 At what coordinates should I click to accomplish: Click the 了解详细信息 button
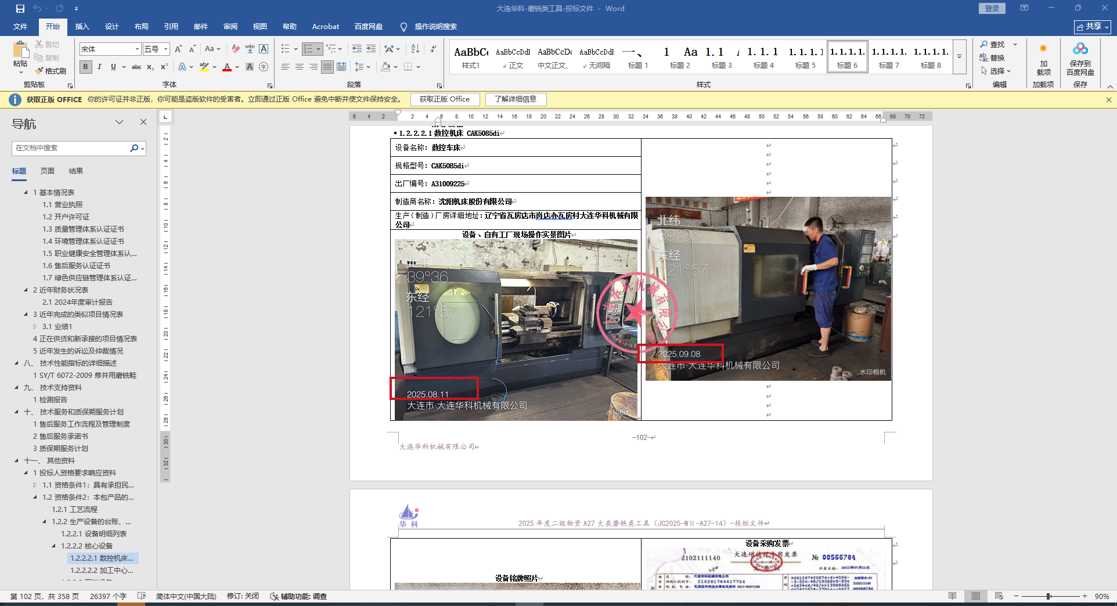click(516, 99)
